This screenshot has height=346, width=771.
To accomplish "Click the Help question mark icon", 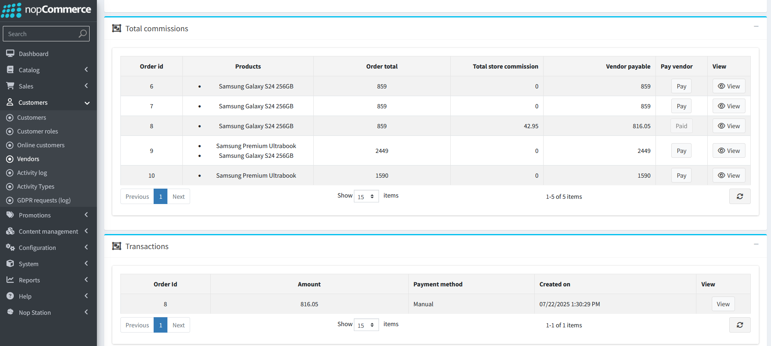I will click(10, 296).
